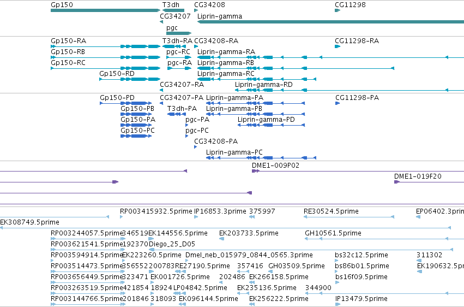Image resolution: width=464 pixels, height=307 pixels.
Task: Click the pgc-PA protein label
Action: point(197,120)
